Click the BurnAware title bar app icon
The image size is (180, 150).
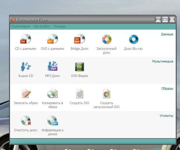[x=13, y=20]
